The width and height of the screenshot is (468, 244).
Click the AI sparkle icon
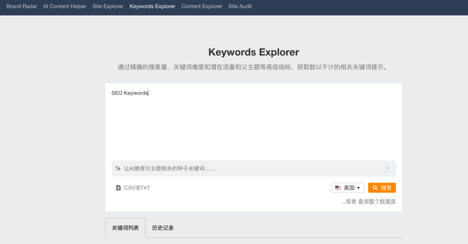point(118,169)
